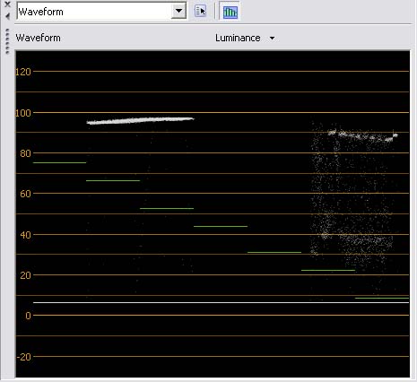This screenshot has height=382, width=417.
Task: Expand the Luminance mode arrow
Action: point(272,39)
